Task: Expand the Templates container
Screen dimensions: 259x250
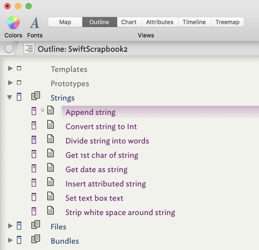Action: pyautogui.click(x=10, y=68)
